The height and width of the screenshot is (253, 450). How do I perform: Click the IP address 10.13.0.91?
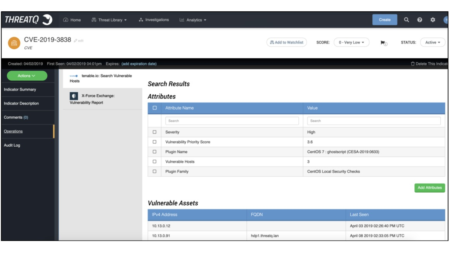coord(161,236)
